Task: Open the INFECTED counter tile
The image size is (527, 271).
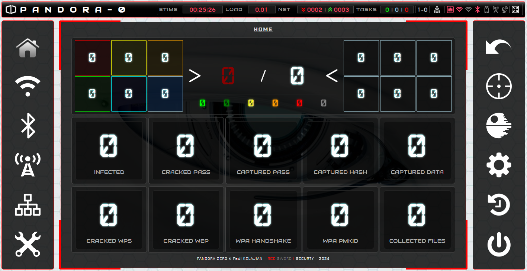Action: pos(109,151)
